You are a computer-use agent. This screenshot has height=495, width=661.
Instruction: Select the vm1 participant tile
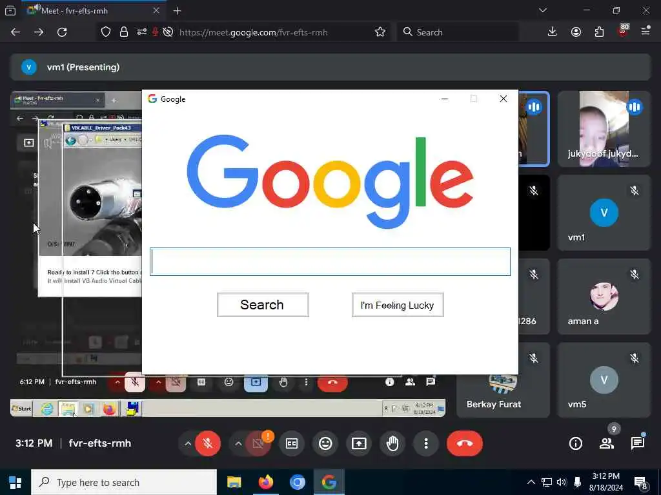coord(604,213)
